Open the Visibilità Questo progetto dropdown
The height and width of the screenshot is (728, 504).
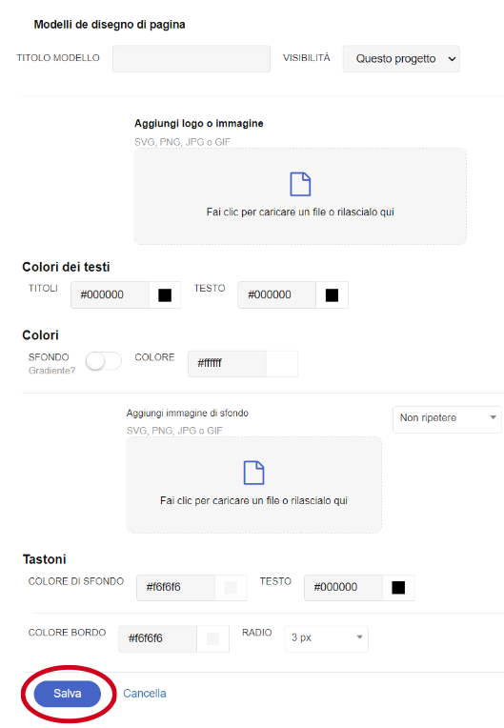[401, 58]
